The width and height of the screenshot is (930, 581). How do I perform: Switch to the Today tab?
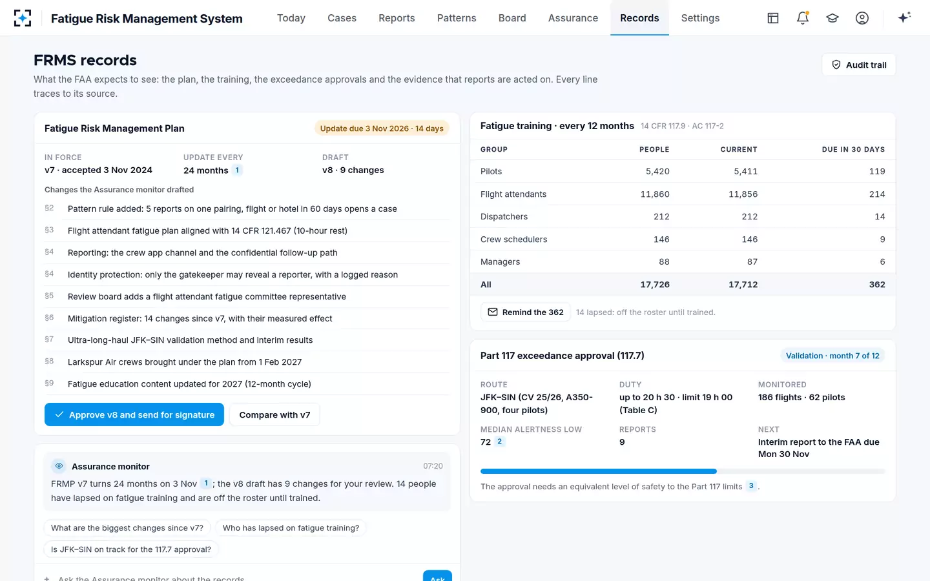[x=291, y=18]
